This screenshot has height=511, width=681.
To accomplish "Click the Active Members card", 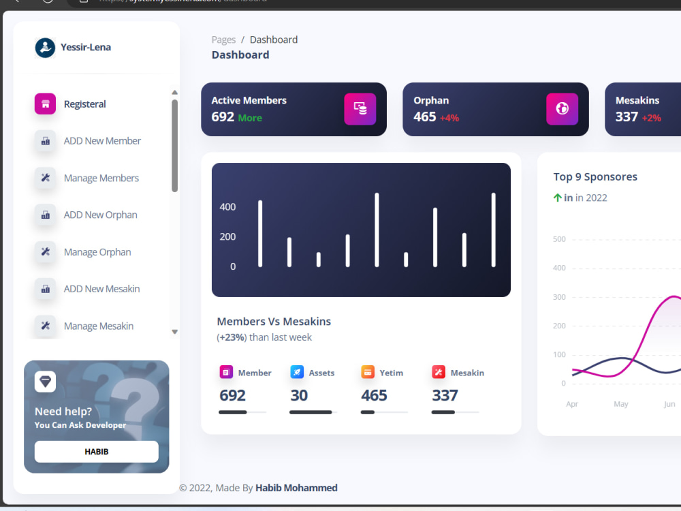I will (294, 109).
